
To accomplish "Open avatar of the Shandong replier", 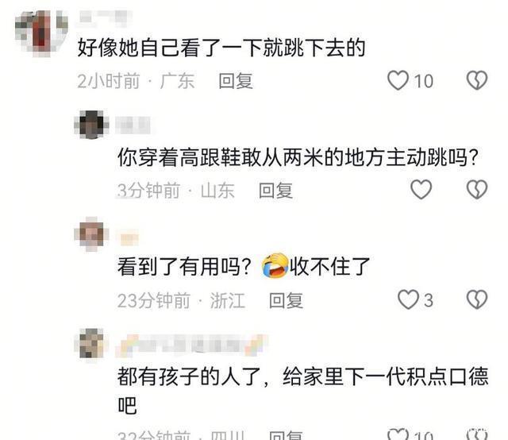I will point(91,125).
